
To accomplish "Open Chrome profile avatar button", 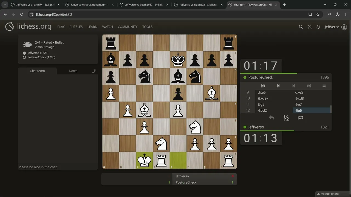I will tap(338, 15).
